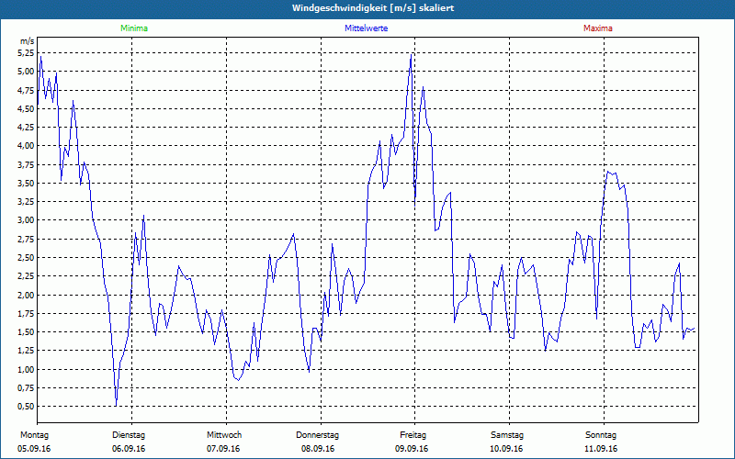Viewport: 735px width, 459px height.
Task: Select the 0,75 y-axis value
Action: (27, 387)
